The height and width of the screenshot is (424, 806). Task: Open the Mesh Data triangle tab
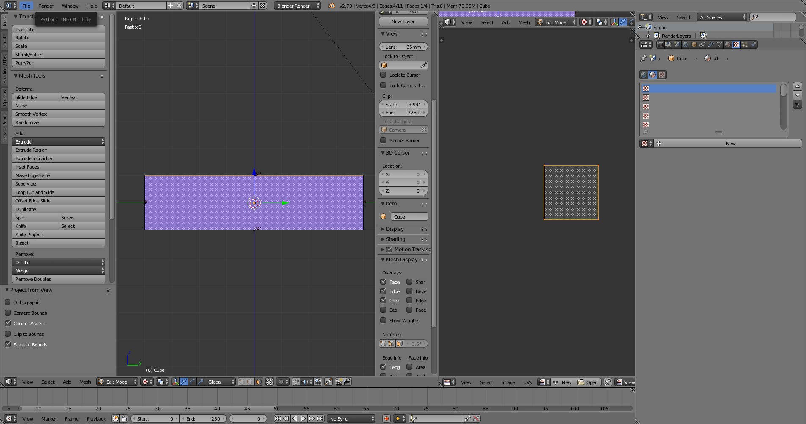click(719, 44)
